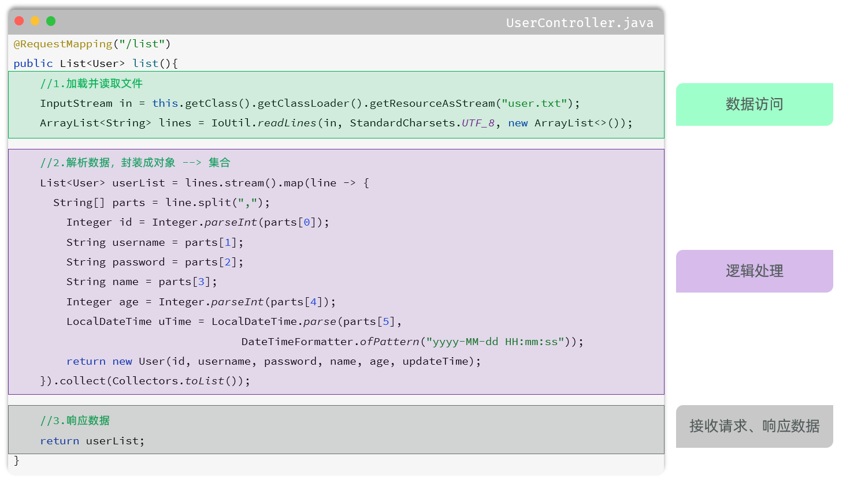The width and height of the screenshot is (850, 483).
Task: Click the 逻辑处理 label
Action: (754, 271)
